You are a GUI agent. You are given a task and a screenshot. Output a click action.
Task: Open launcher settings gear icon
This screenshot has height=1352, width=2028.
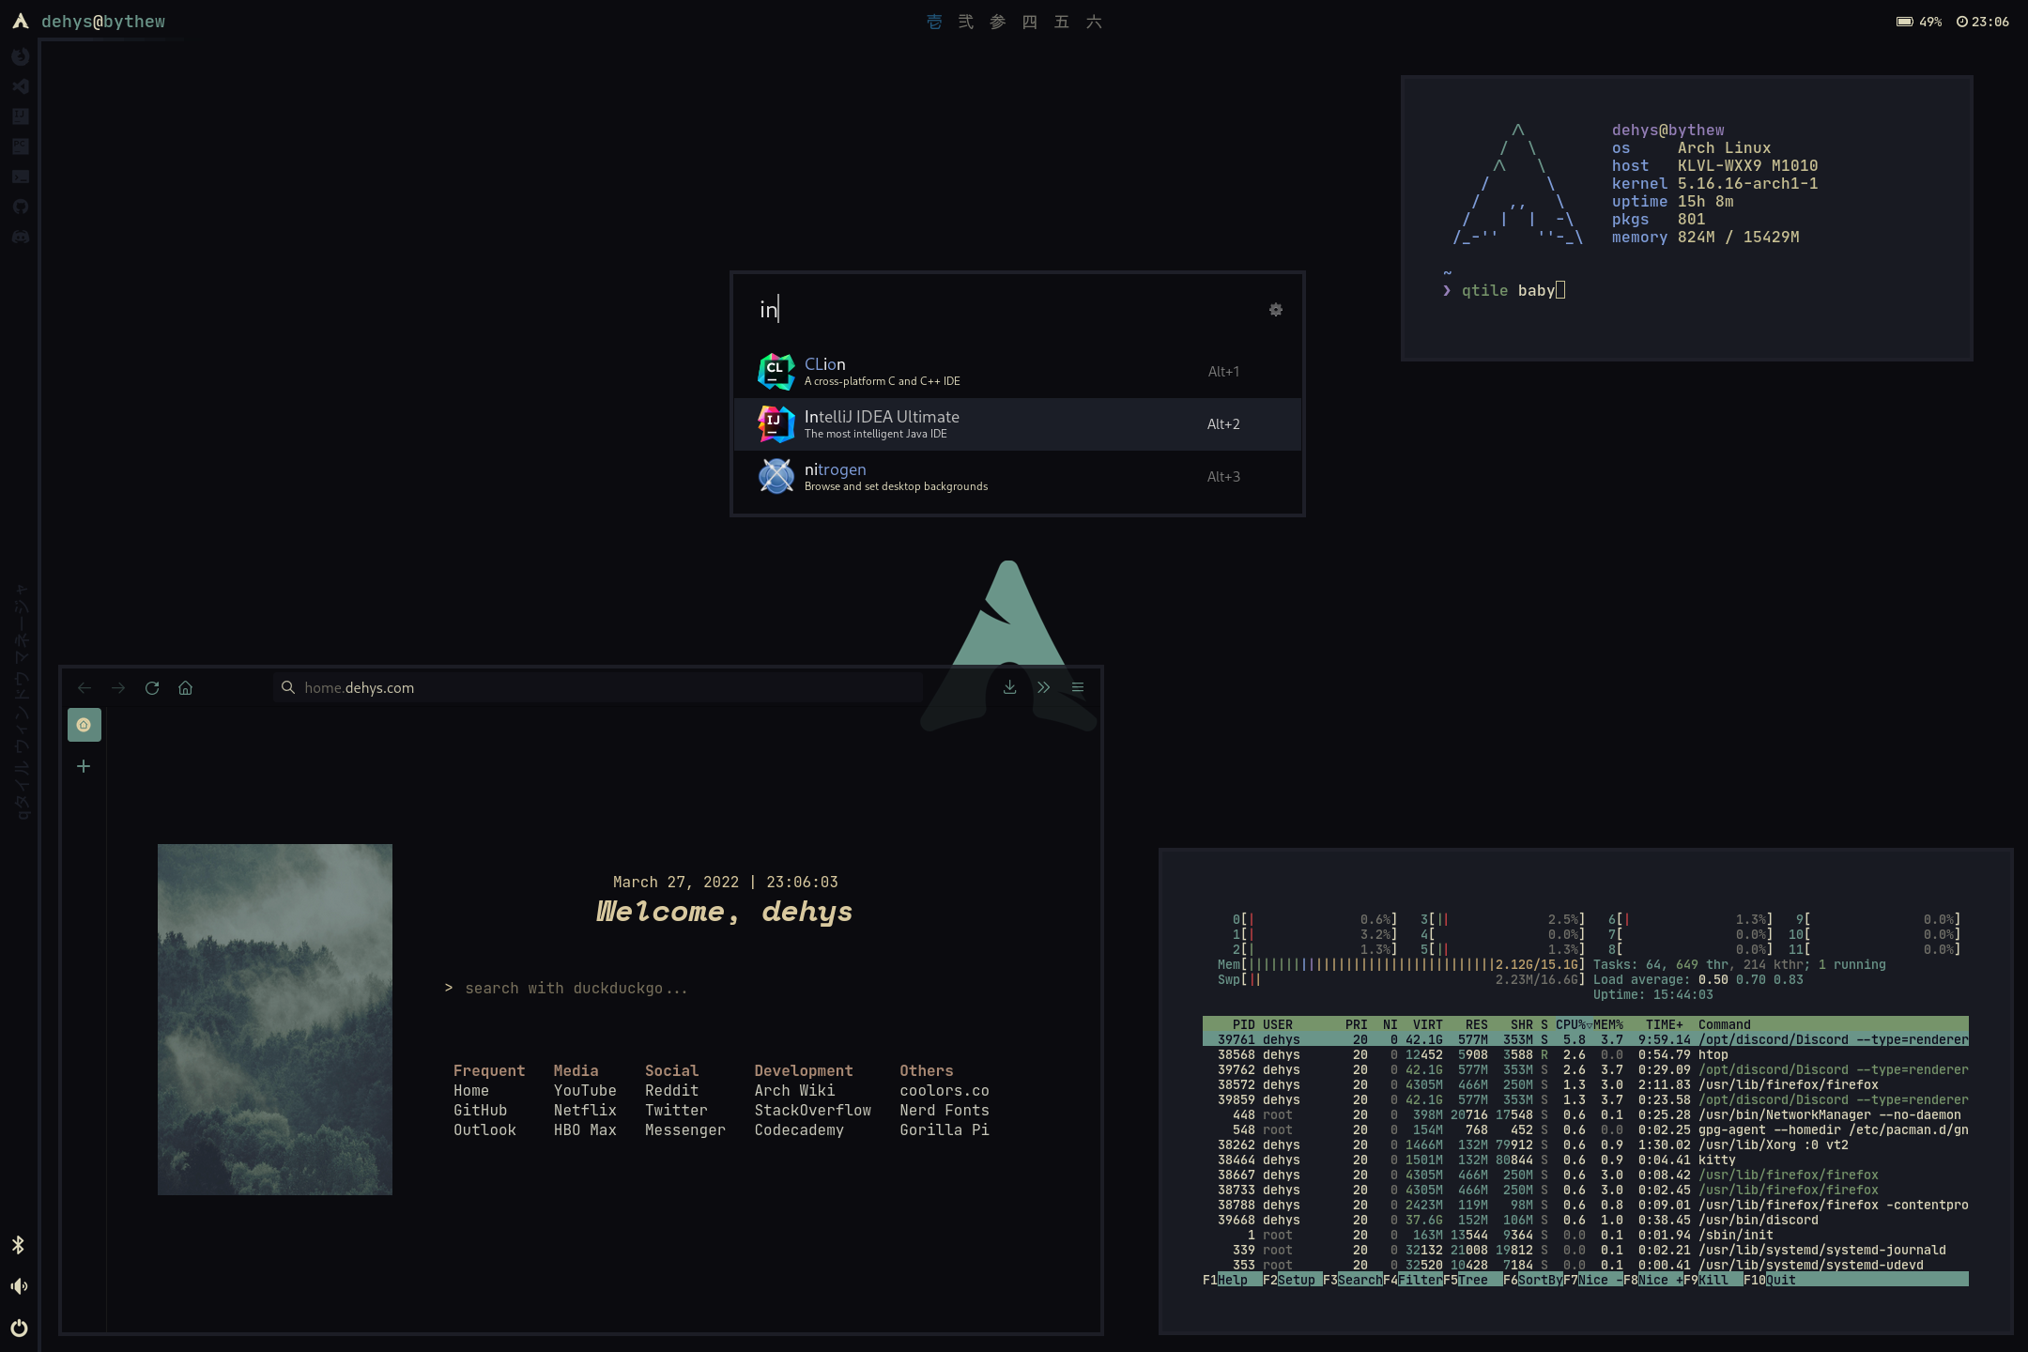[1275, 310]
